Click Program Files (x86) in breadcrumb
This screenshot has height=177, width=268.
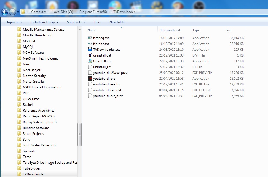point(93,12)
